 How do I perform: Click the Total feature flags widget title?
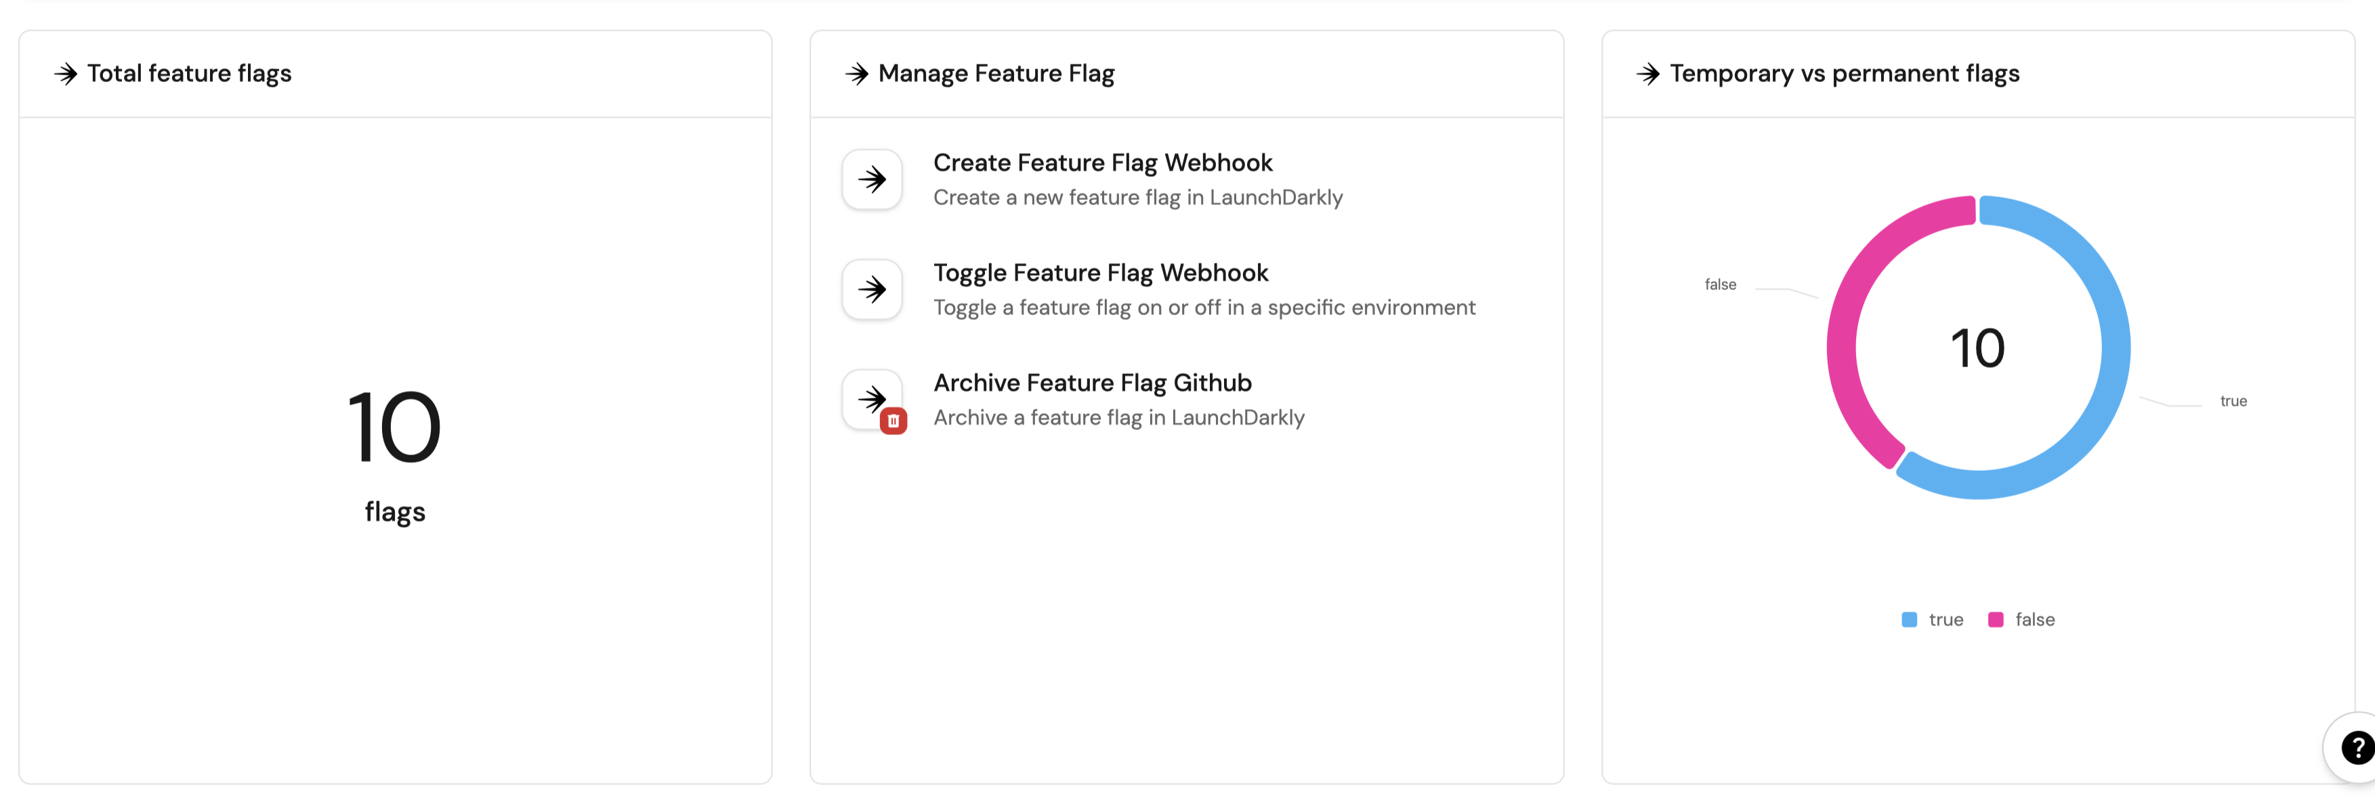click(189, 74)
